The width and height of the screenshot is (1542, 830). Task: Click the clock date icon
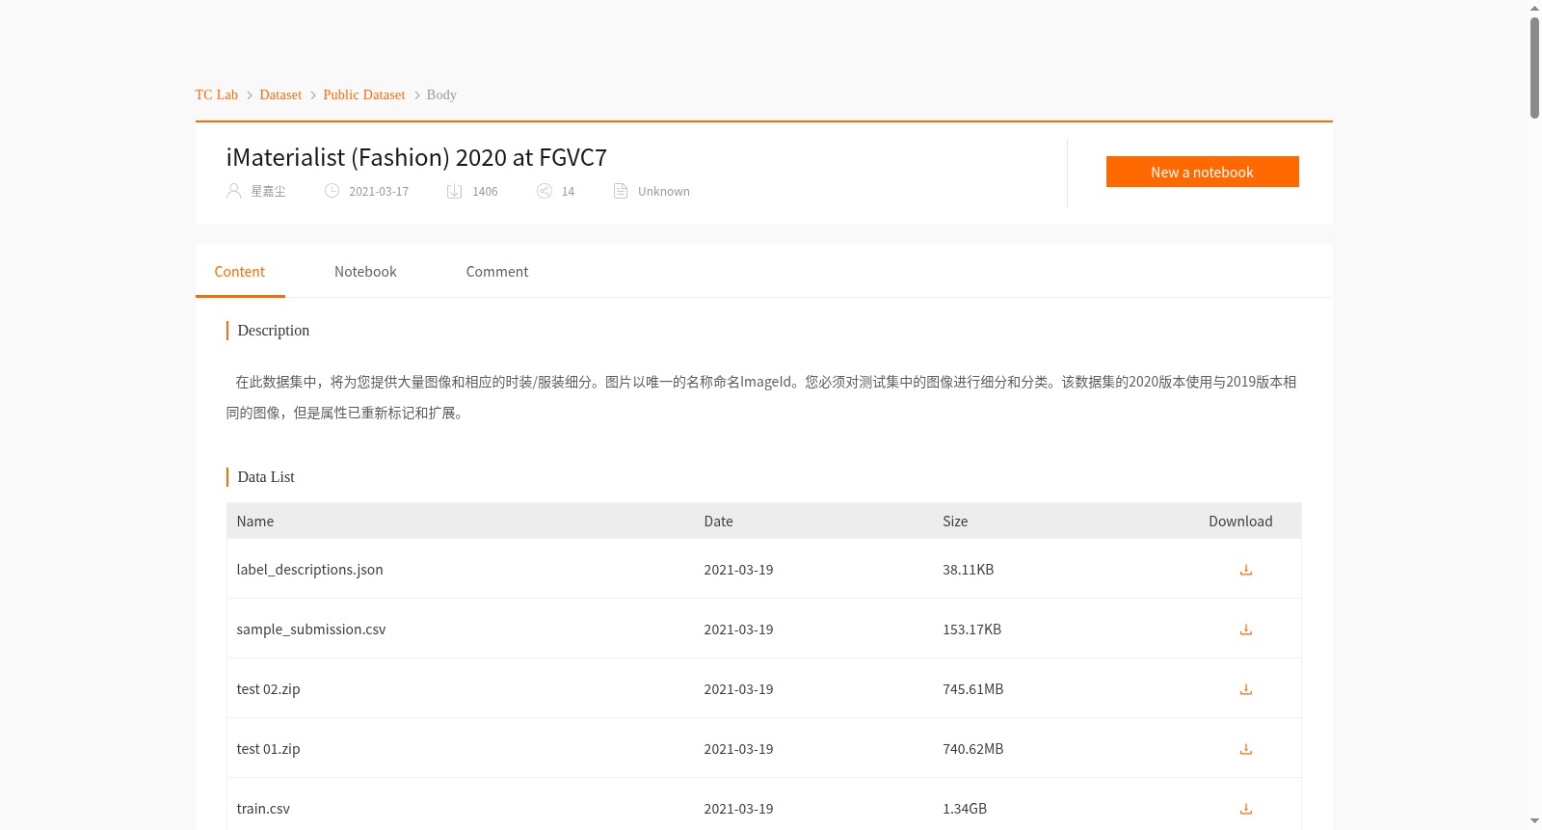[x=332, y=191]
